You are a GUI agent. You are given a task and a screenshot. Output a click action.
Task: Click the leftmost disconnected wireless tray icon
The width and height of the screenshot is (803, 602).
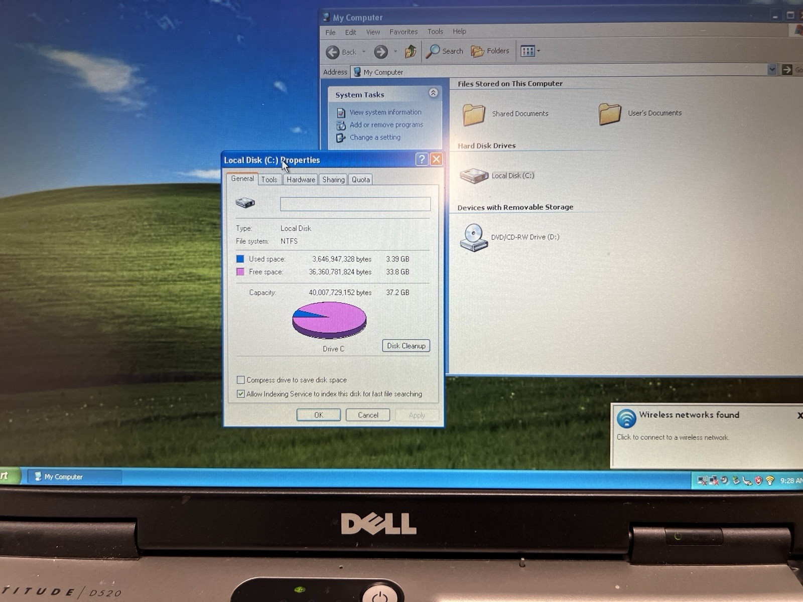coord(702,481)
